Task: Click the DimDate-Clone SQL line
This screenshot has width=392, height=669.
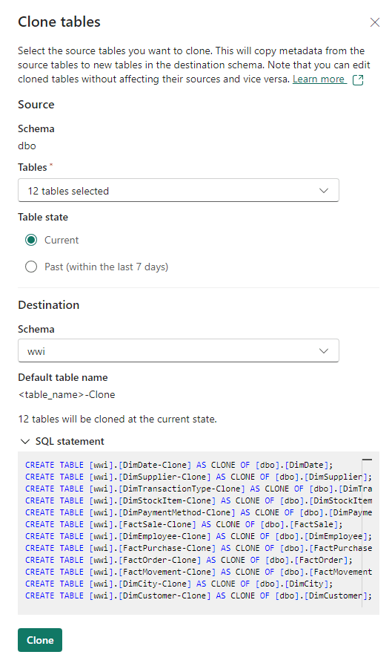Action: point(179,465)
